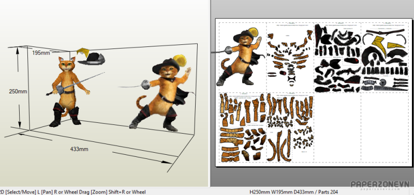Click the status bar model size and parts text
The height and width of the screenshot is (195, 414).
(293, 192)
